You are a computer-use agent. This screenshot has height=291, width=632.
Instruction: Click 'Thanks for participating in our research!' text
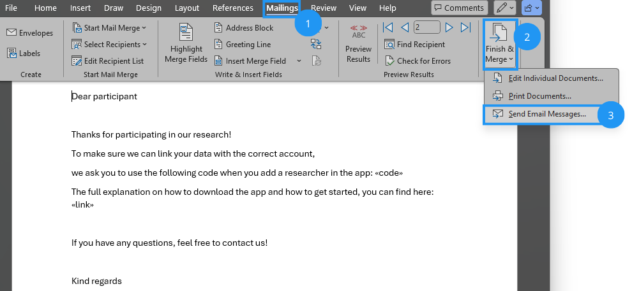(151, 134)
